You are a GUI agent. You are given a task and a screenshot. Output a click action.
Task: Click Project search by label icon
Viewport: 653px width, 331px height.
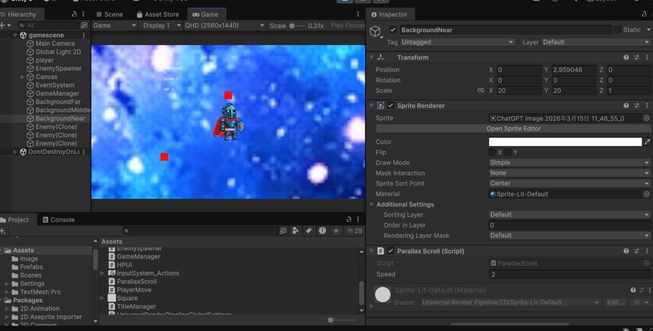[309, 231]
